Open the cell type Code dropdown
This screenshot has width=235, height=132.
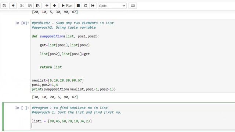click(x=112, y=6)
